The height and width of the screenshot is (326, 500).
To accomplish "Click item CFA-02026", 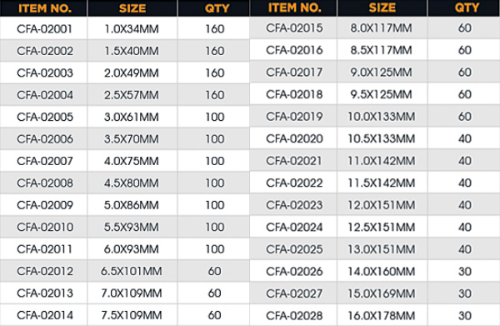I will (x=294, y=272).
